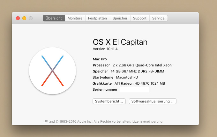Click the OS X El Capitan heading

coord(120,42)
